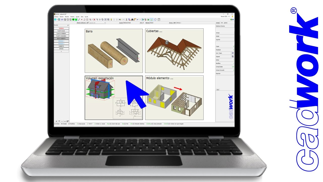Click Copiar in the right panel
The image size is (323, 182).
click(x=225, y=47)
